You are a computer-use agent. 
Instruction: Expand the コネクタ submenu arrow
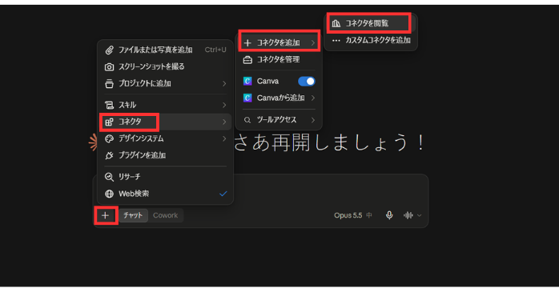[x=224, y=122]
